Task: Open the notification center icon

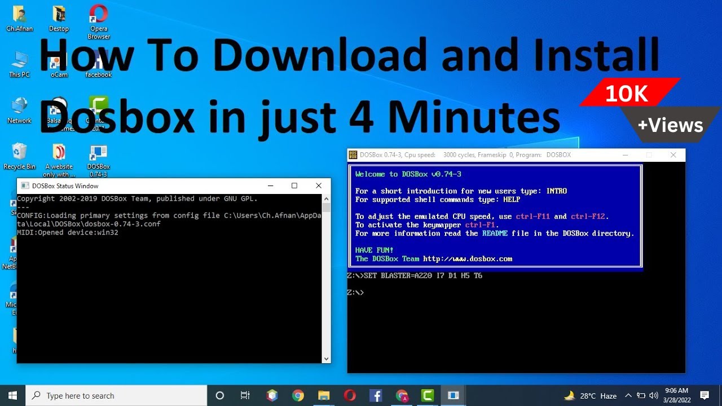Action: click(705, 395)
